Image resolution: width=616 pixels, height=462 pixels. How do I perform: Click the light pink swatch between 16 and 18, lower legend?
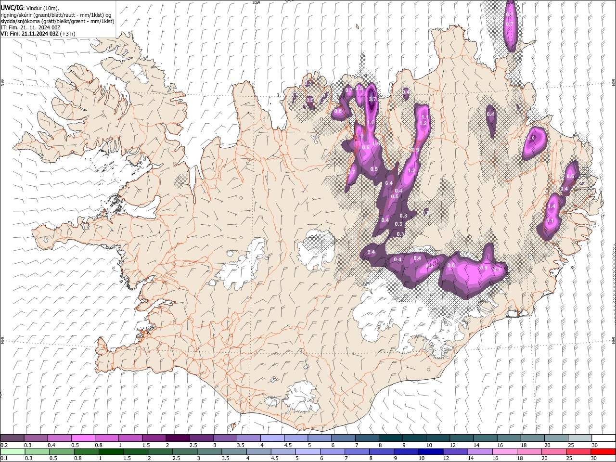point(504,451)
